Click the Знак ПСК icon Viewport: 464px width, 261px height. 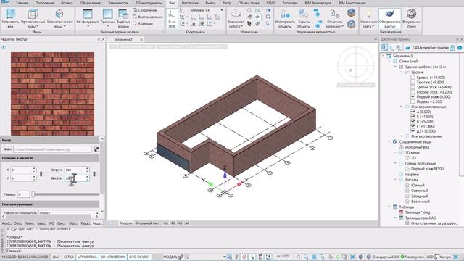pos(172,14)
